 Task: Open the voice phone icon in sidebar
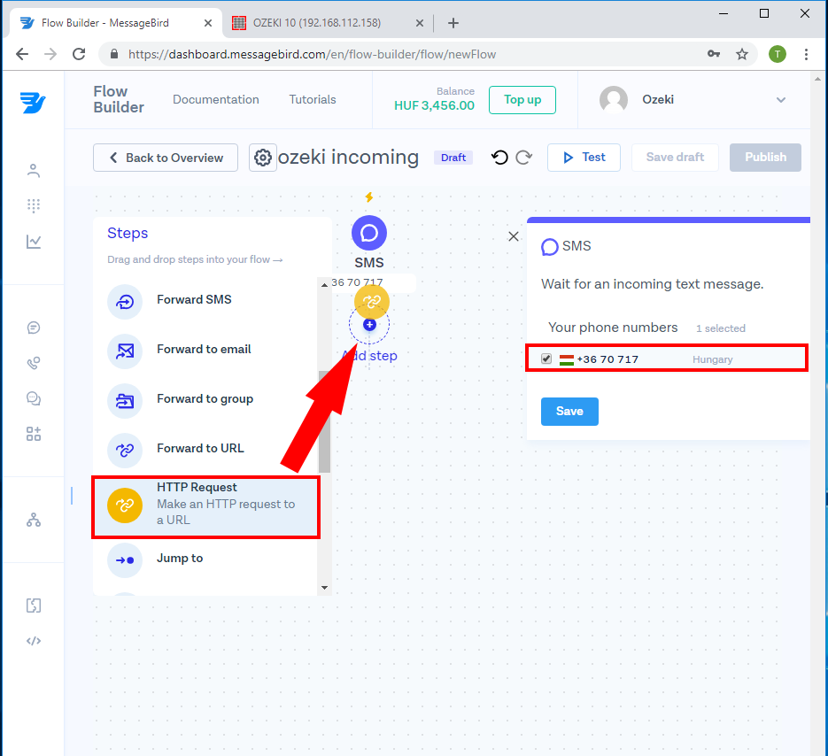34,363
